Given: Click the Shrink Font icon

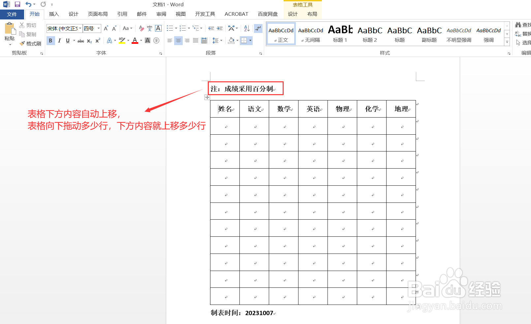Looking at the screenshot, I should coord(114,28).
